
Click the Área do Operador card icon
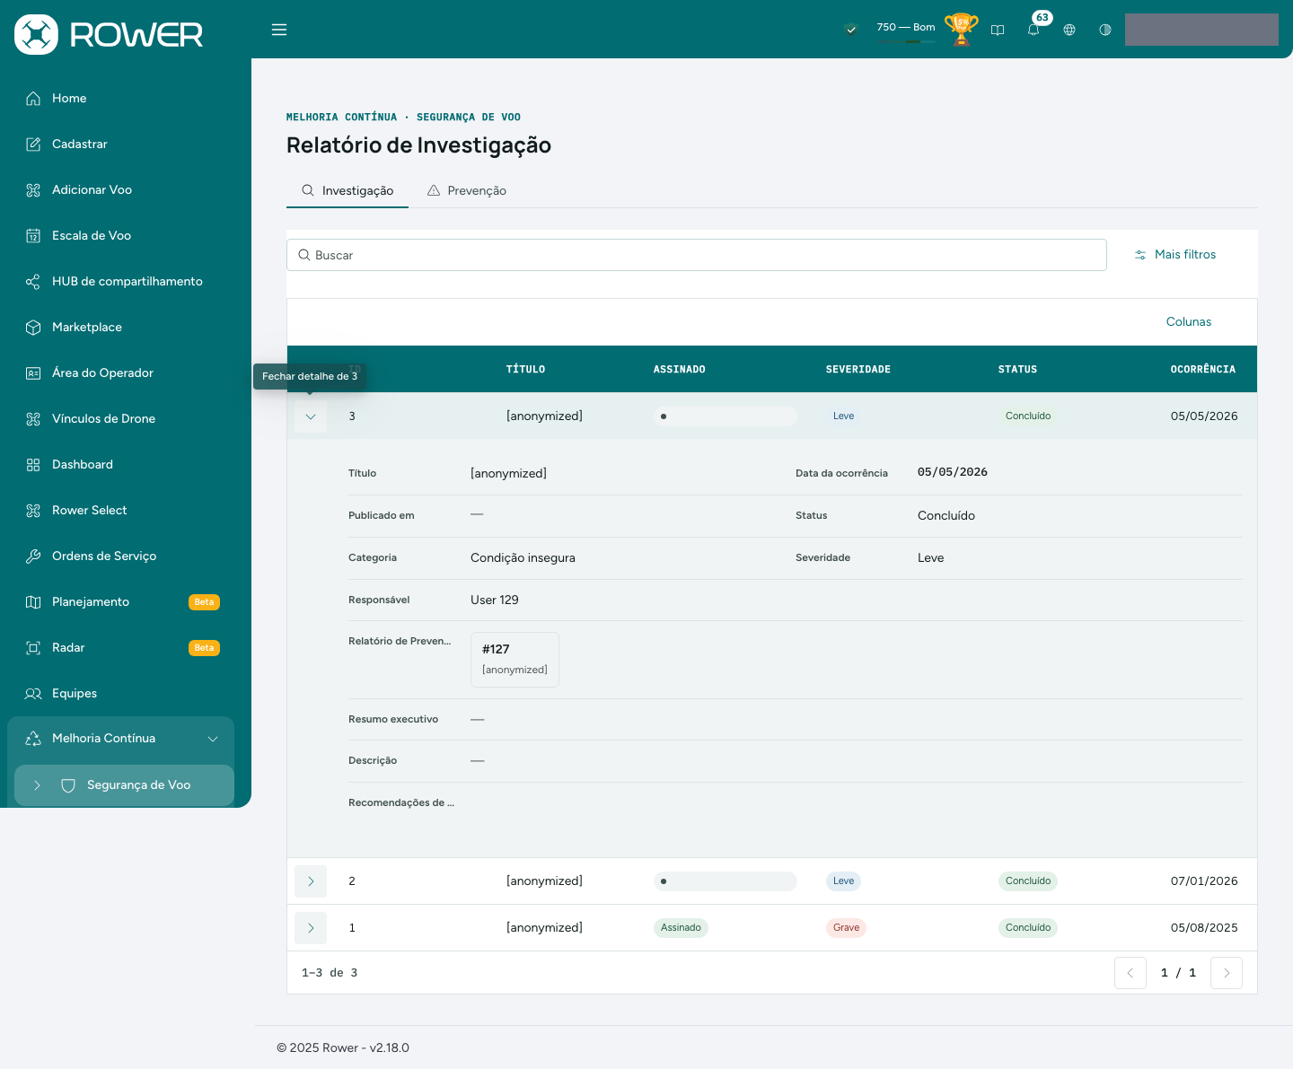point(33,373)
